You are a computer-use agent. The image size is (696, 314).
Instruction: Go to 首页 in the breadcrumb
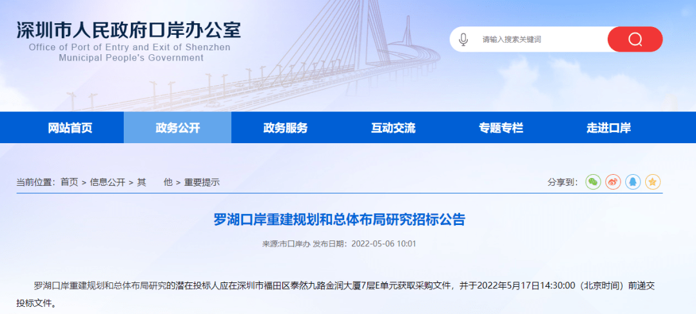click(69, 182)
